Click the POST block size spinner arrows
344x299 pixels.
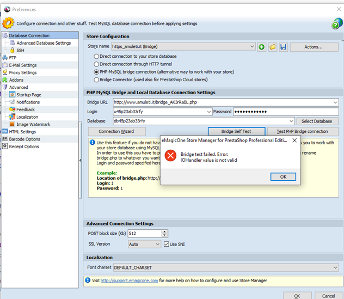coord(164,233)
